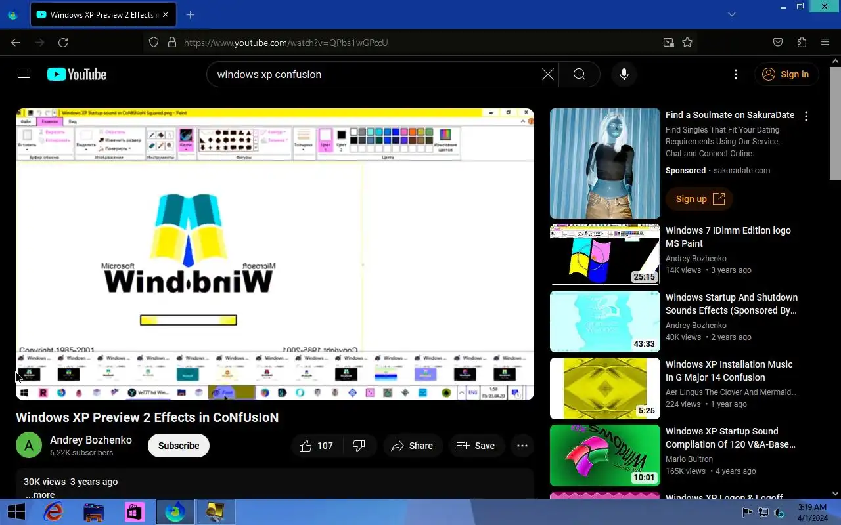Open Windows XP Installation Music In G Major title
The image size is (841, 525).
click(729, 371)
